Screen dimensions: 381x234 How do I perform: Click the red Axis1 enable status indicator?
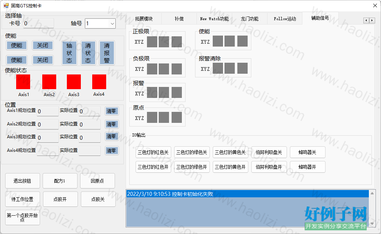(23, 82)
